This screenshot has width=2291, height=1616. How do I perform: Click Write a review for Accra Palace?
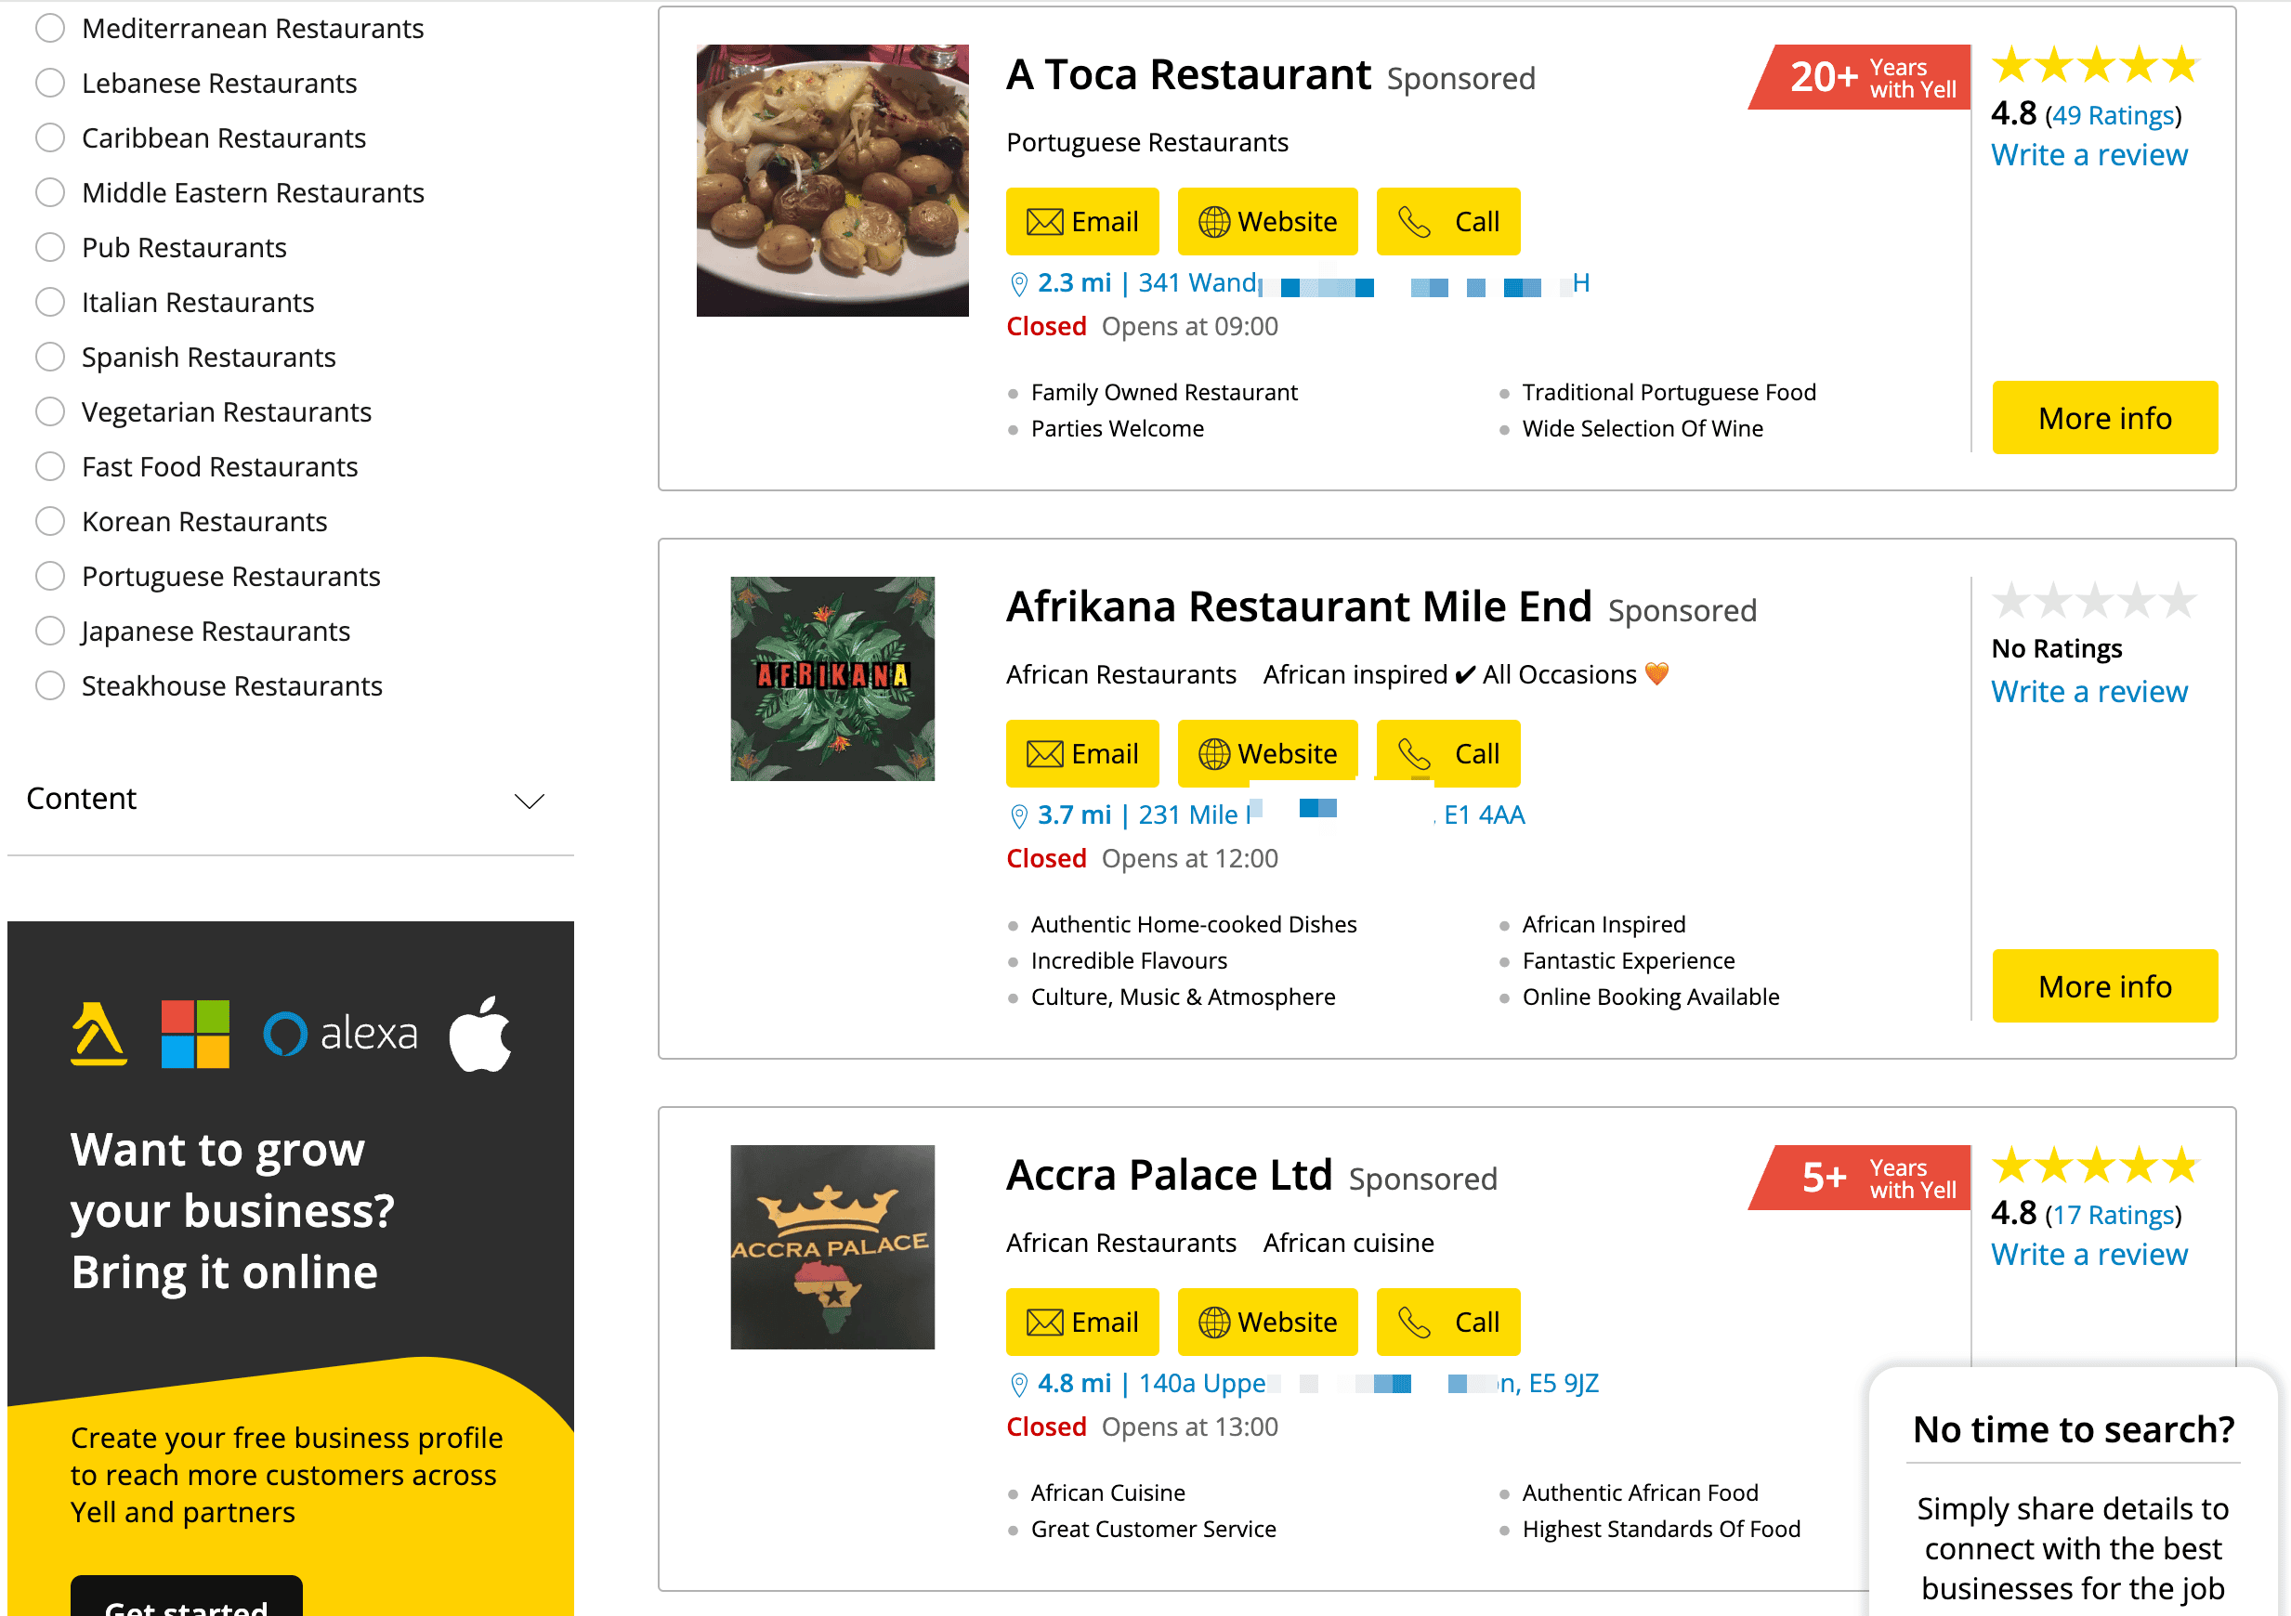tap(2088, 1255)
